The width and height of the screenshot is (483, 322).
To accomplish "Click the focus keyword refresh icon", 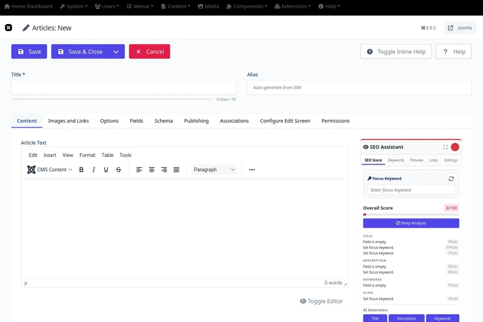I will (x=451, y=179).
